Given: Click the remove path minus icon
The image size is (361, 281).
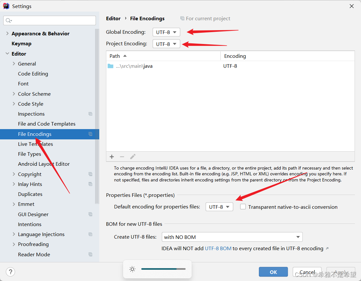Looking at the screenshot, I should click(122, 157).
